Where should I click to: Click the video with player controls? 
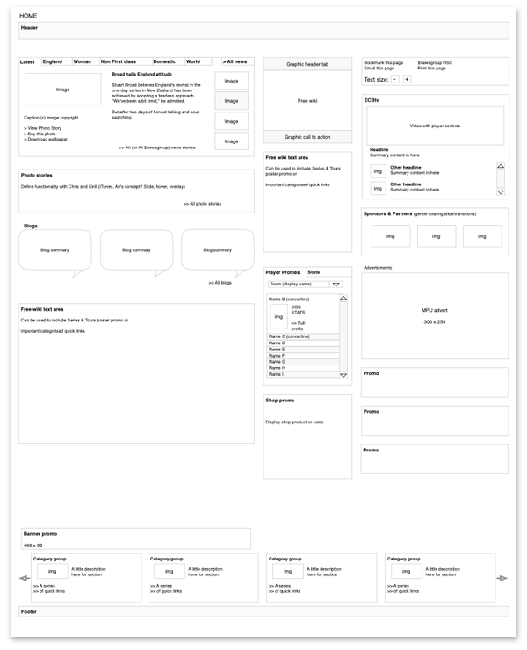[x=435, y=126]
